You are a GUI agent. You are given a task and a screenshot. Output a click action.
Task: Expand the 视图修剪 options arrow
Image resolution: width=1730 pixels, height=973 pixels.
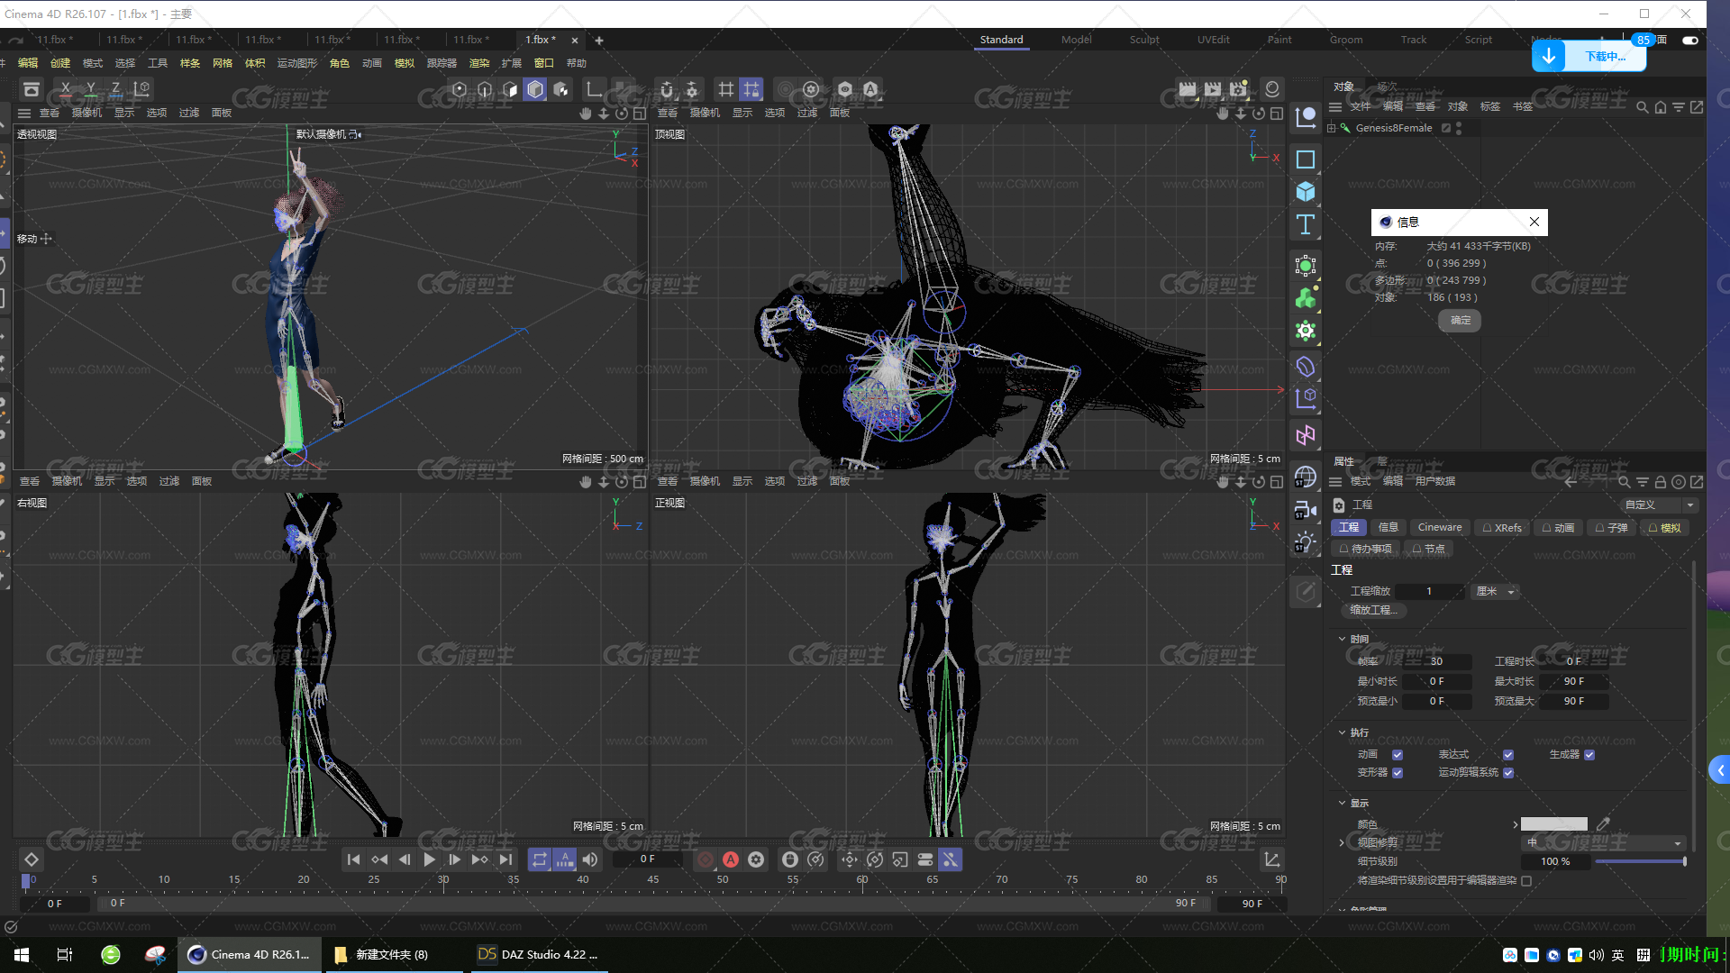tap(1342, 842)
